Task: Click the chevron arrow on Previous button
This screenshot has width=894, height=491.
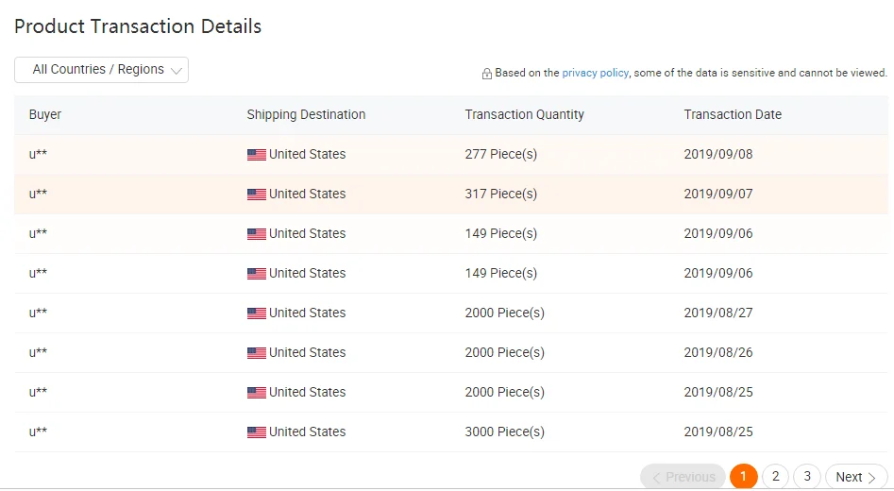Action: point(656,478)
